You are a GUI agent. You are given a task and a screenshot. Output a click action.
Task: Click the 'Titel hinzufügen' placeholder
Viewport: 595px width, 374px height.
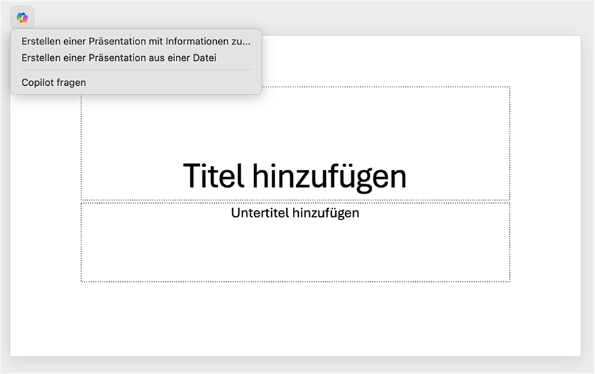coord(296,143)
